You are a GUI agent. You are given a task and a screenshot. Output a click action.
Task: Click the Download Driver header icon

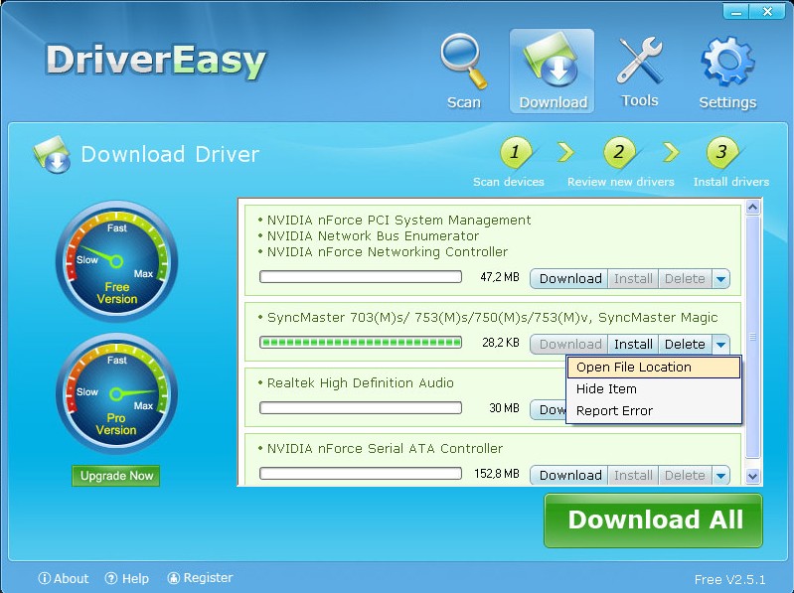[x=52, y=154]
